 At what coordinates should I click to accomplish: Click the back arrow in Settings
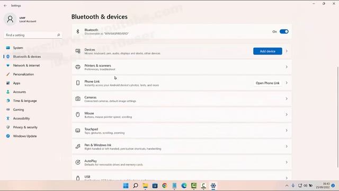tap(5, 6)
